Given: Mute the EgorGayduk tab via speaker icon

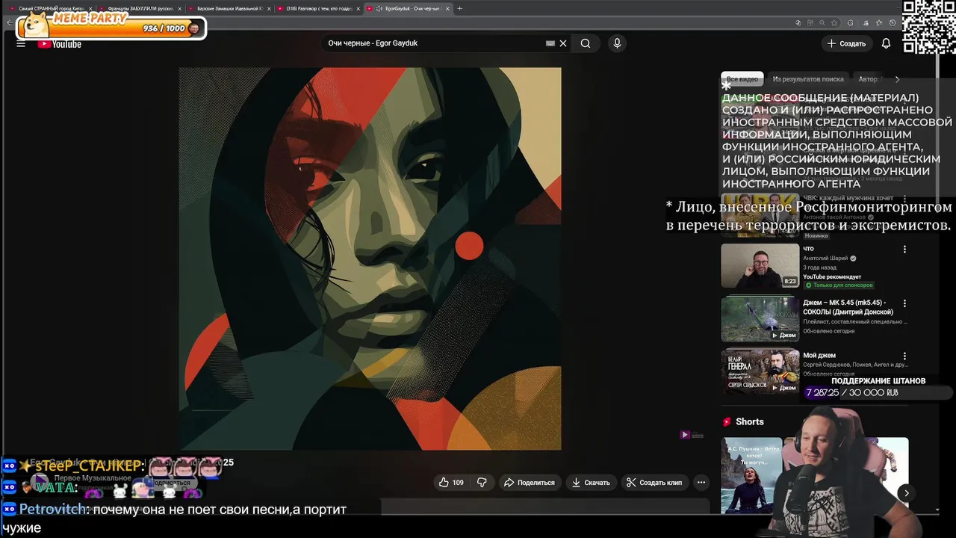Looking at the screenshot, I should (x=379, y=8).
